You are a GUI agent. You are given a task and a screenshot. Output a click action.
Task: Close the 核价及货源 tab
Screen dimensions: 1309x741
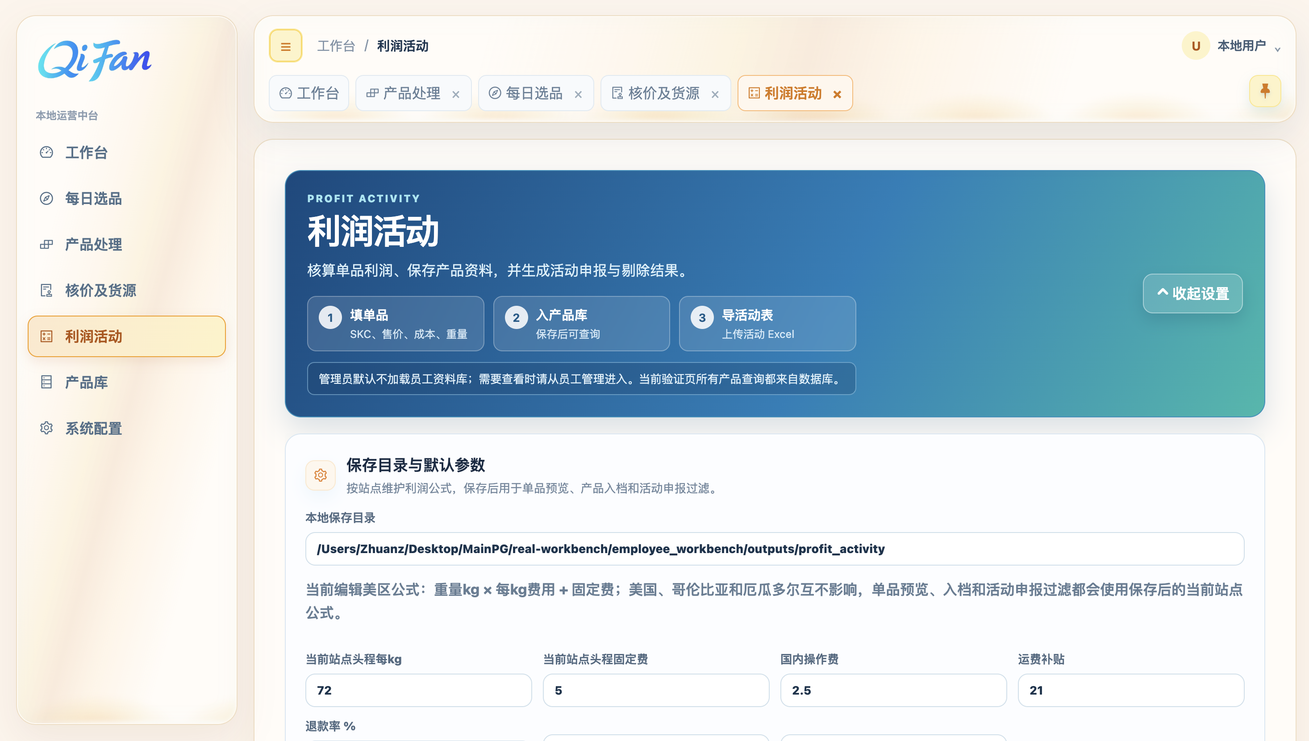coord(715,94)
